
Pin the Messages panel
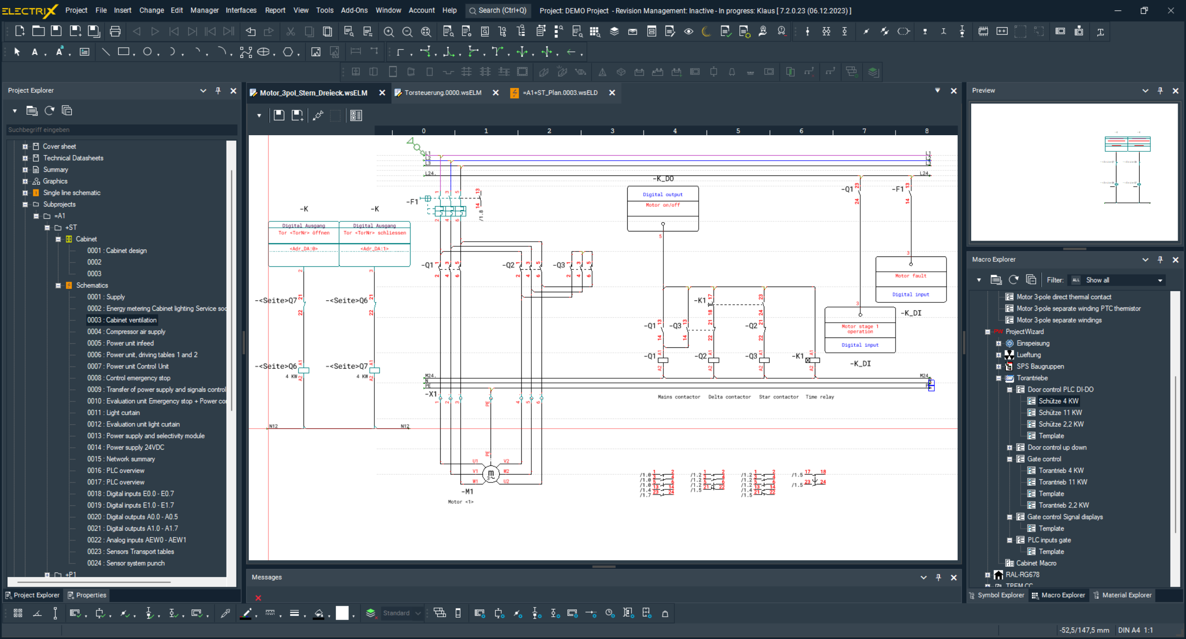[939, 577]
